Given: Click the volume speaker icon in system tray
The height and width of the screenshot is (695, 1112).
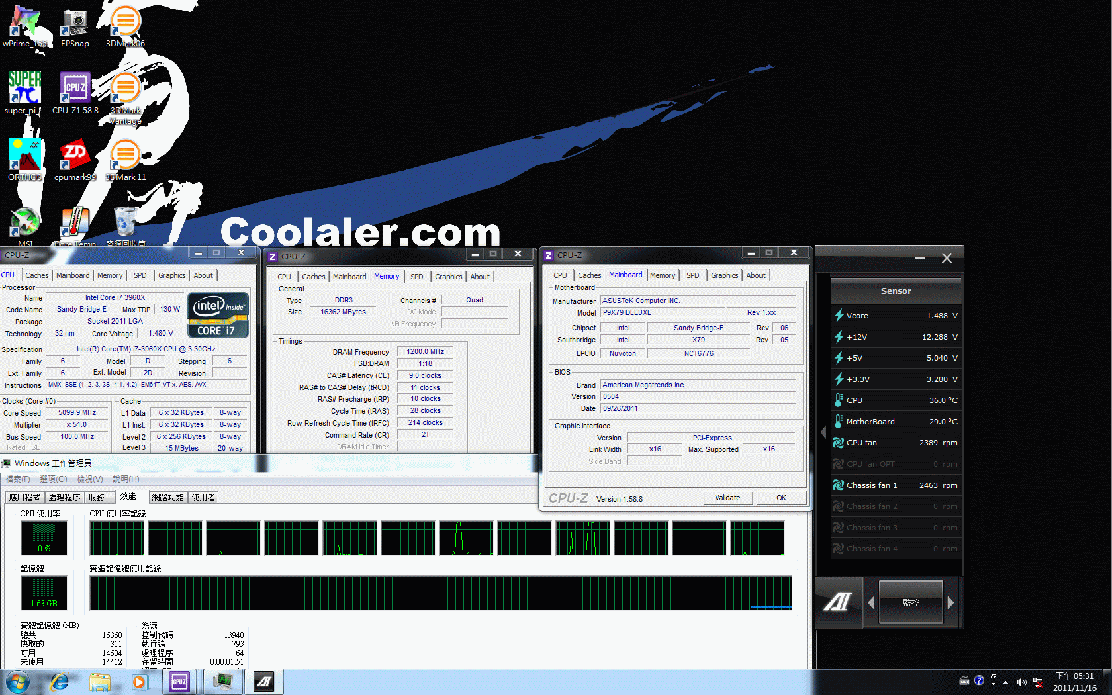Looking at the screenshot, I should click(x=1022, y=682).
